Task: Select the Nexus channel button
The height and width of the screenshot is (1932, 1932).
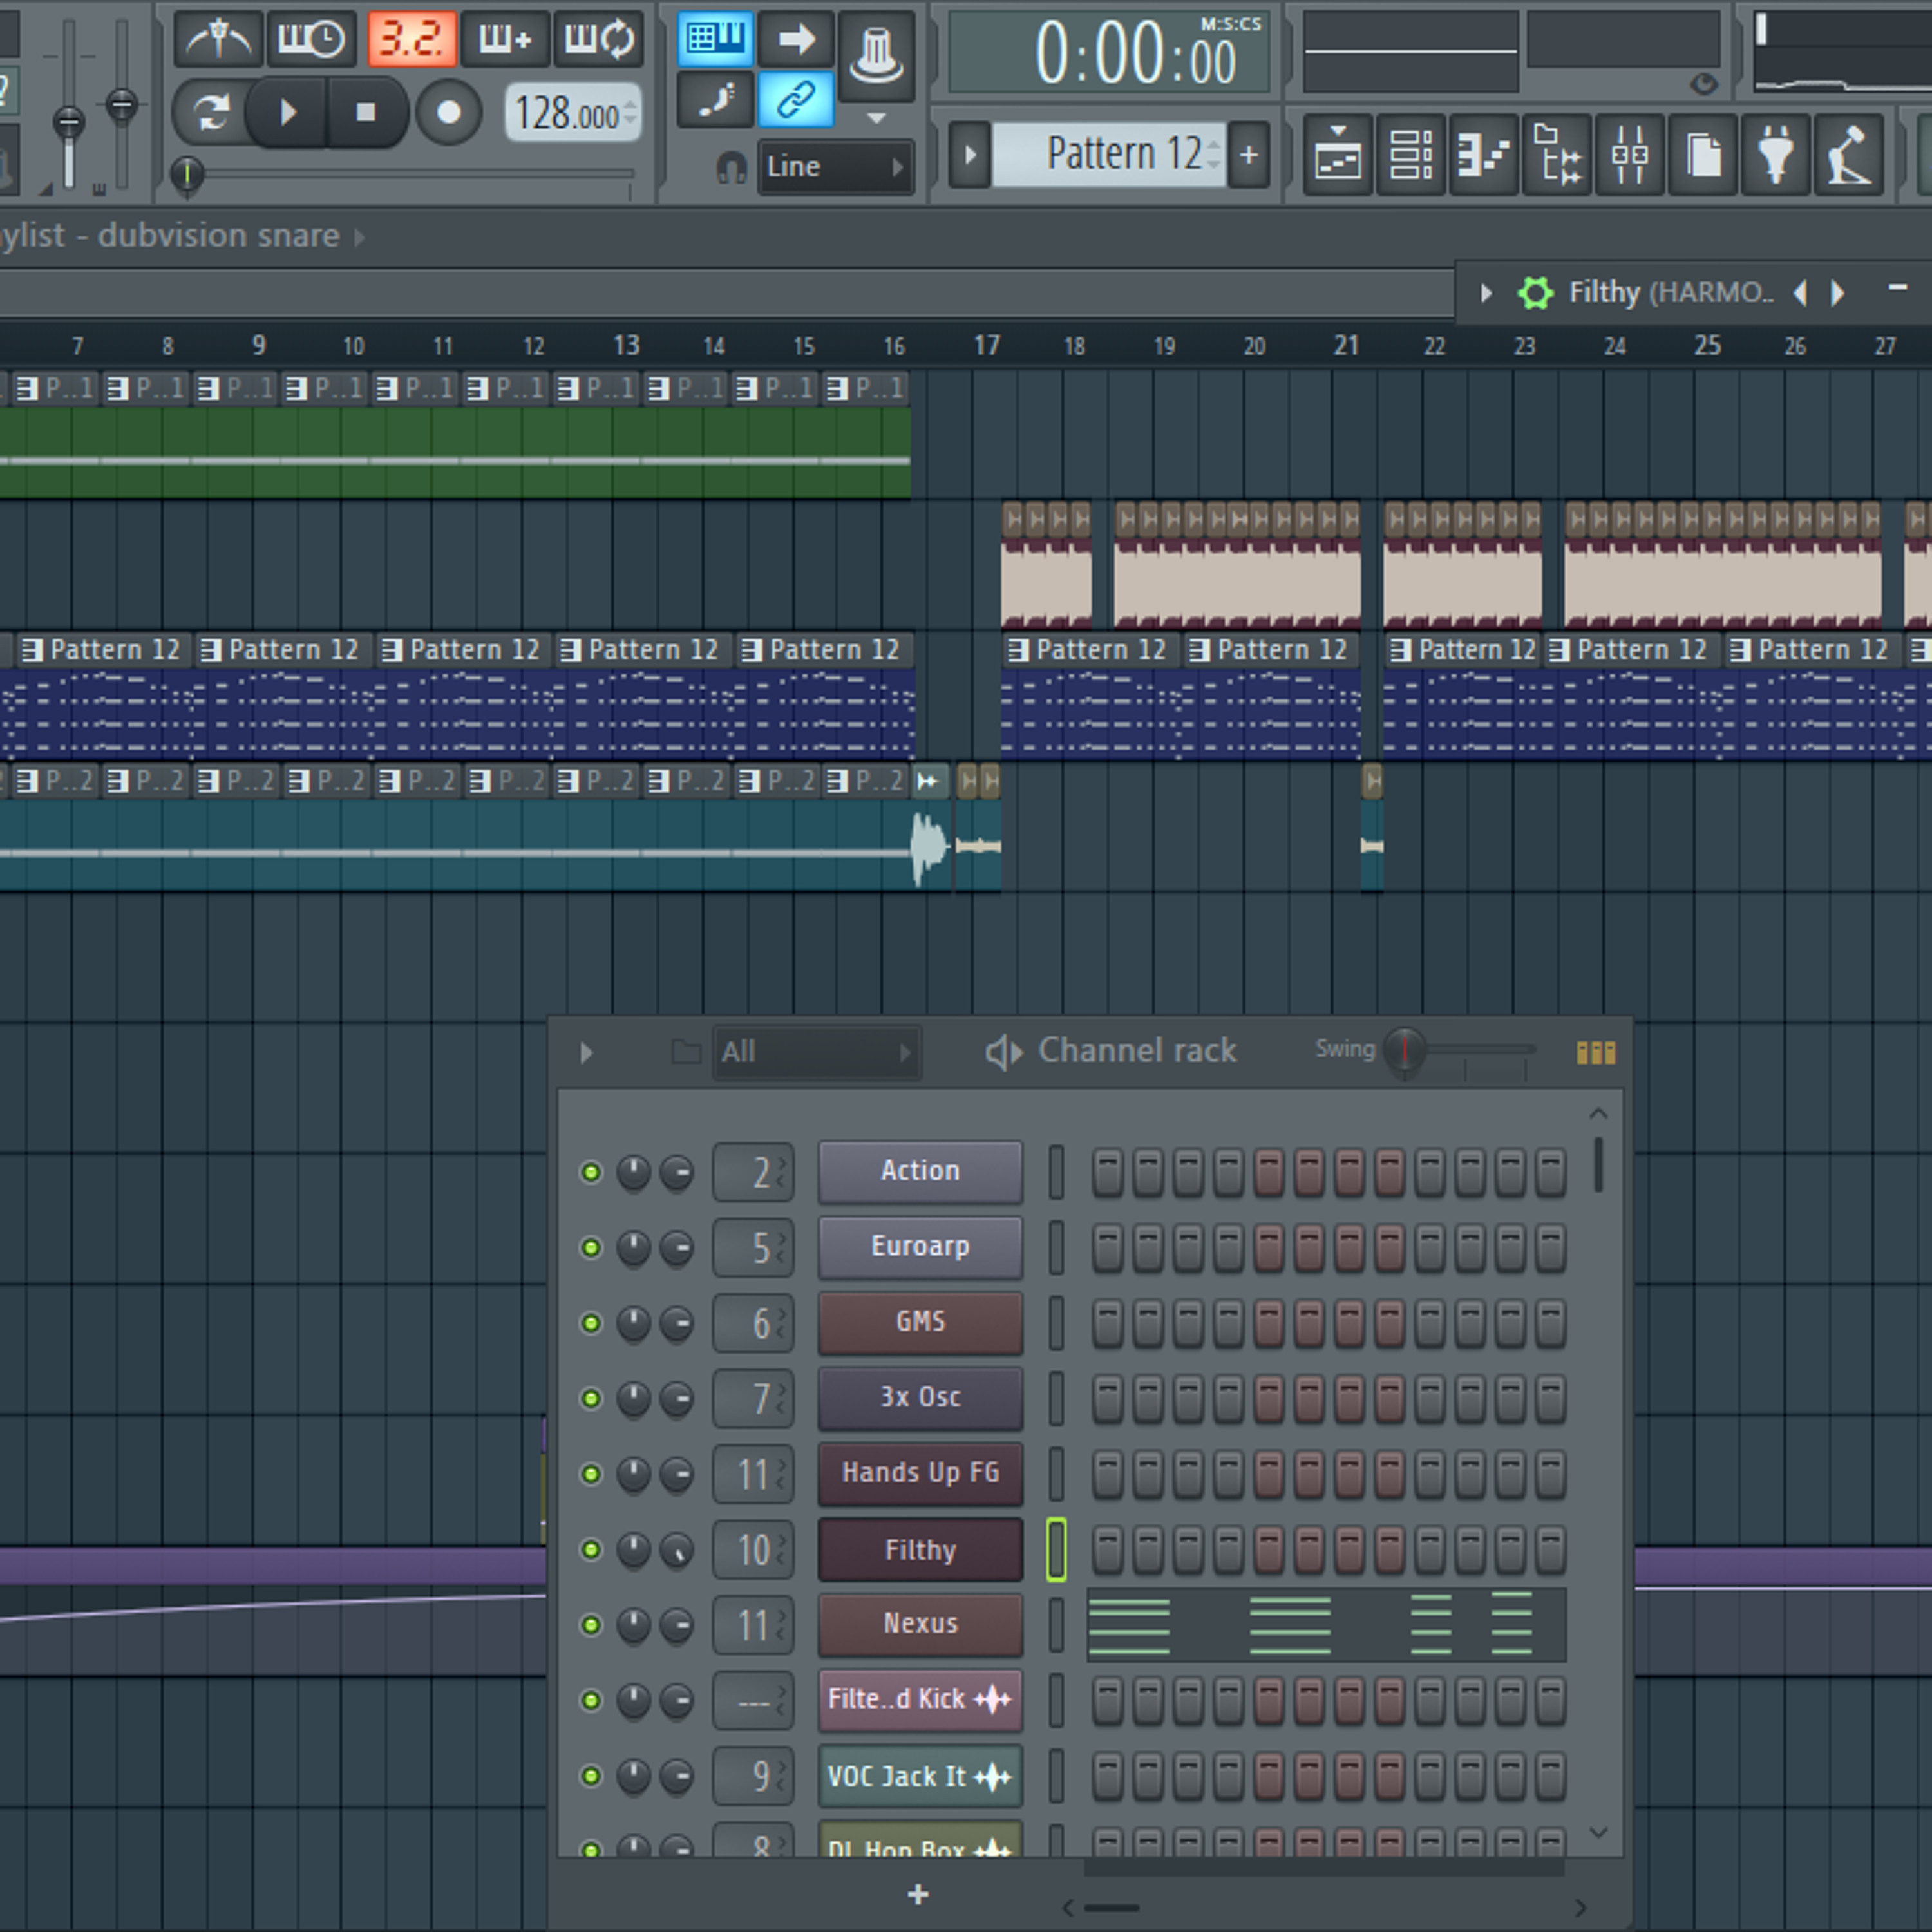Action: coord(920,1624)
